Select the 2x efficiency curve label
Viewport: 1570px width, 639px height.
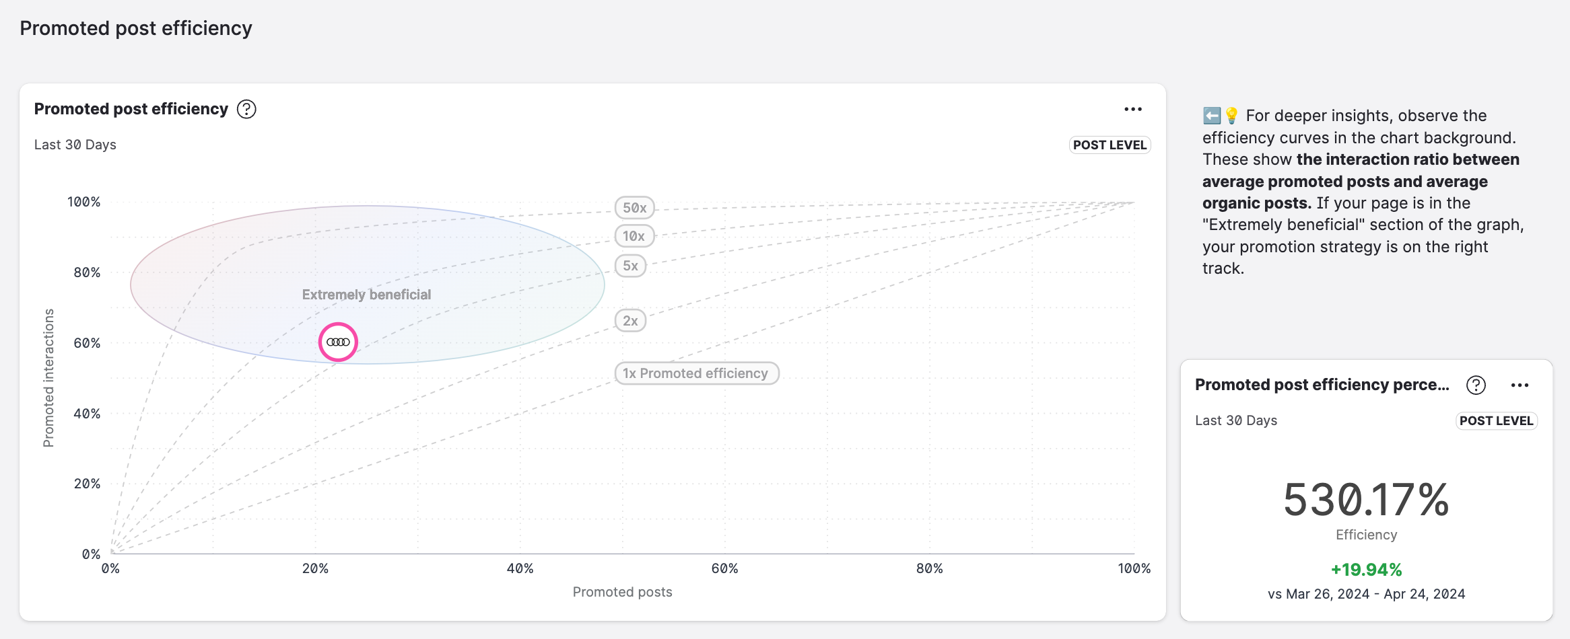(x=630, y=321)
